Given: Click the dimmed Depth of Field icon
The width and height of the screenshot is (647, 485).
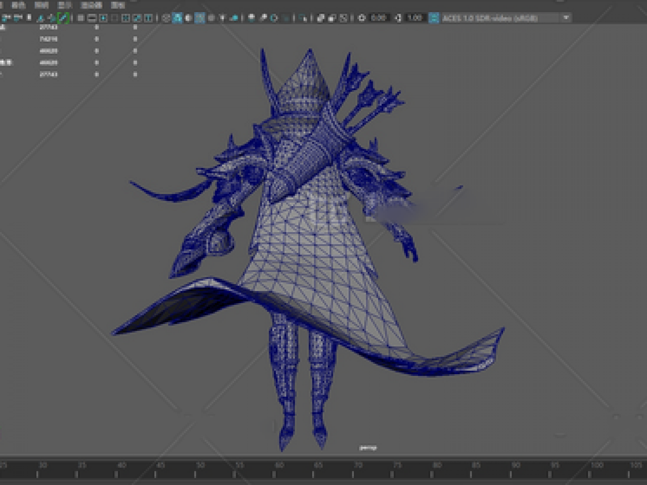Looking at the screenshot, I should tap(286, 18).
